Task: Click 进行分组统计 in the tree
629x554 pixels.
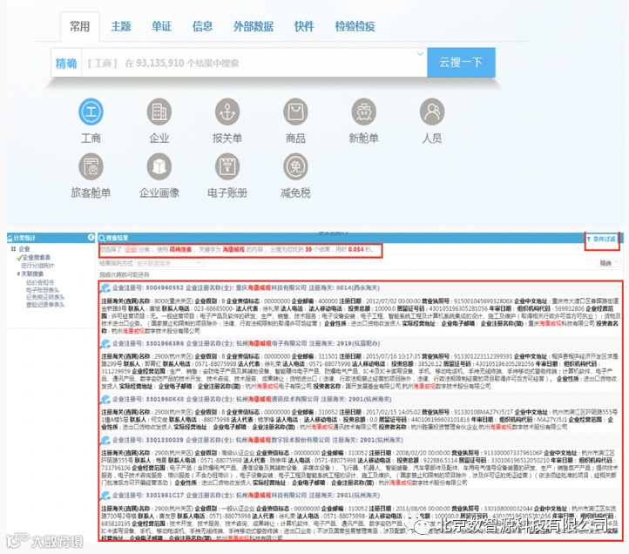Action: (x=37, y=265)
